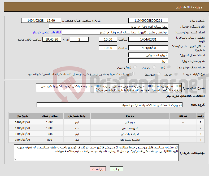Click the لیتر unit cell in شیشه پاک کن row
The image size is (209, 176).
pyautogui.click(x=77, y=134)
